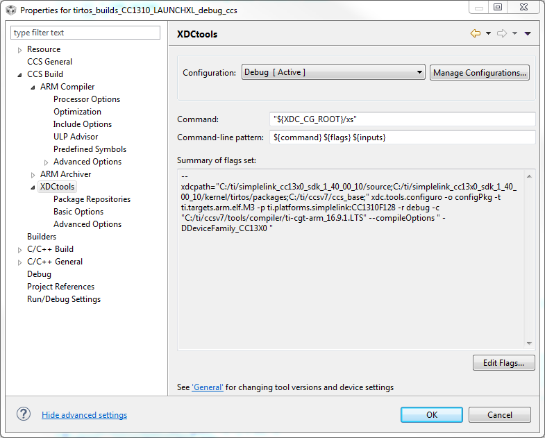Click scroll-down arrow in flags summary
This screenshot has height=438, width=545.
[x=529, y=344]
